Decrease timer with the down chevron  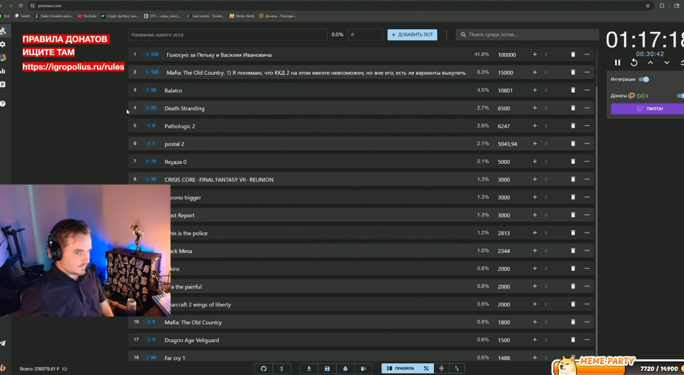(666, 63)
